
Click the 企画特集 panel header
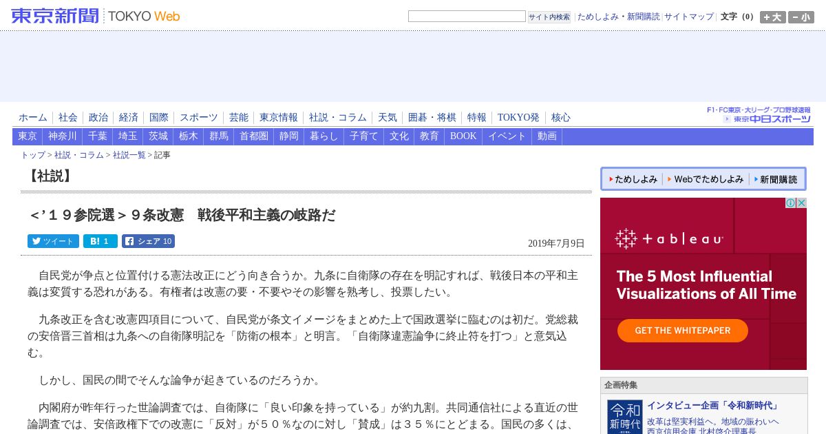point(703,386)
